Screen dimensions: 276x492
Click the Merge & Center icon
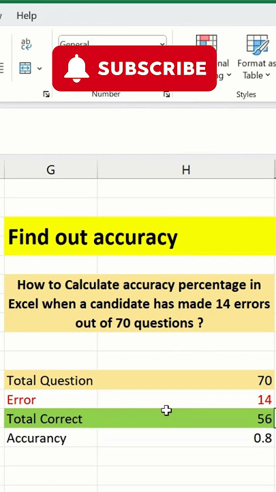25,68
